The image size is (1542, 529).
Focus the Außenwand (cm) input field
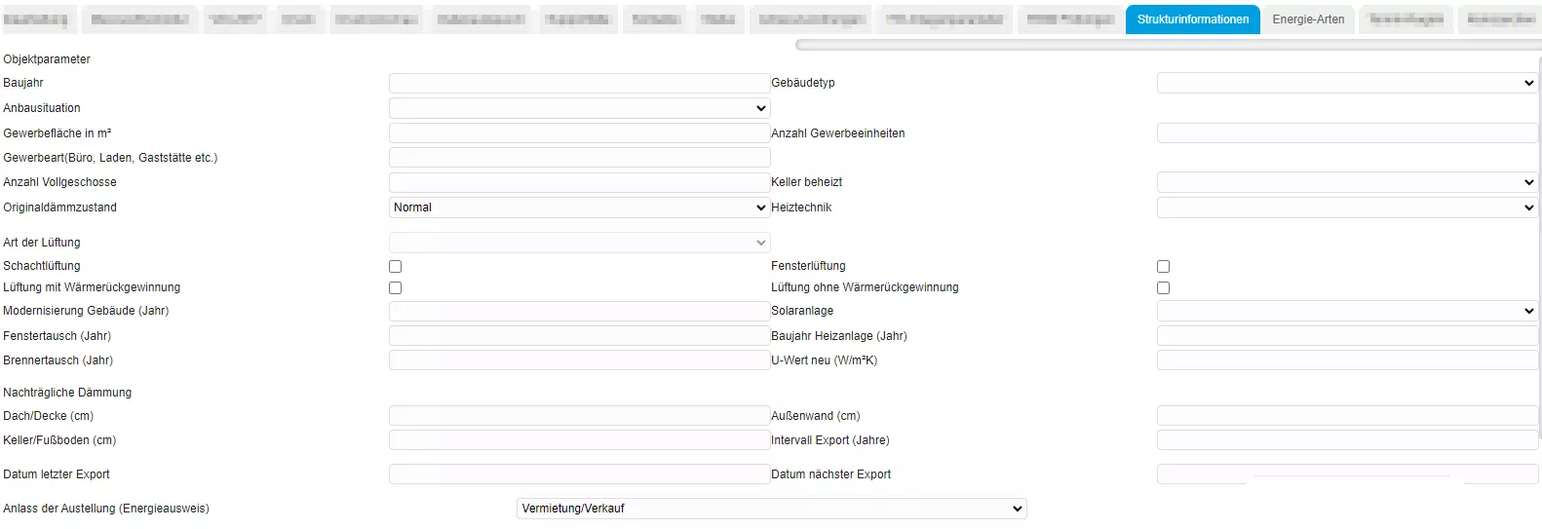(1346, 416)
